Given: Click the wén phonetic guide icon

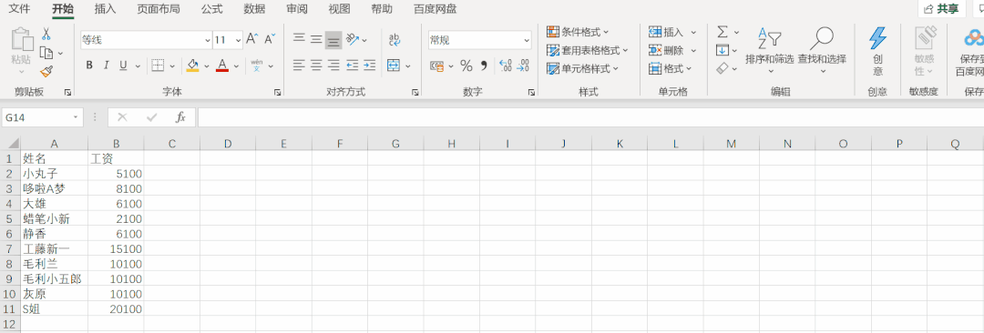Looking at the screenshot, I should [x=257, y=66].
